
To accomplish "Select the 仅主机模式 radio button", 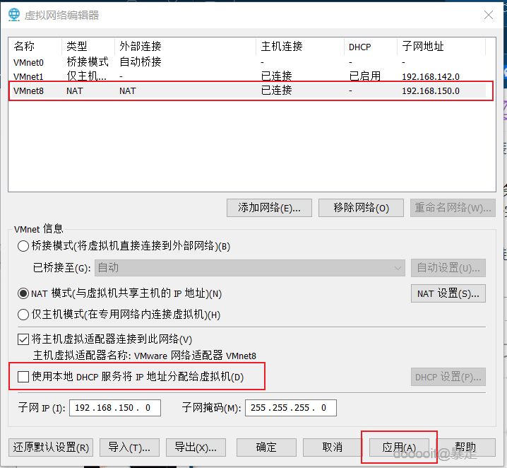I will (x=23, y=315).
